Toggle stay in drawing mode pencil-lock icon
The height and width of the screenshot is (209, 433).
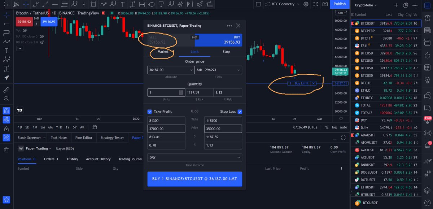(x=6, y=119)
